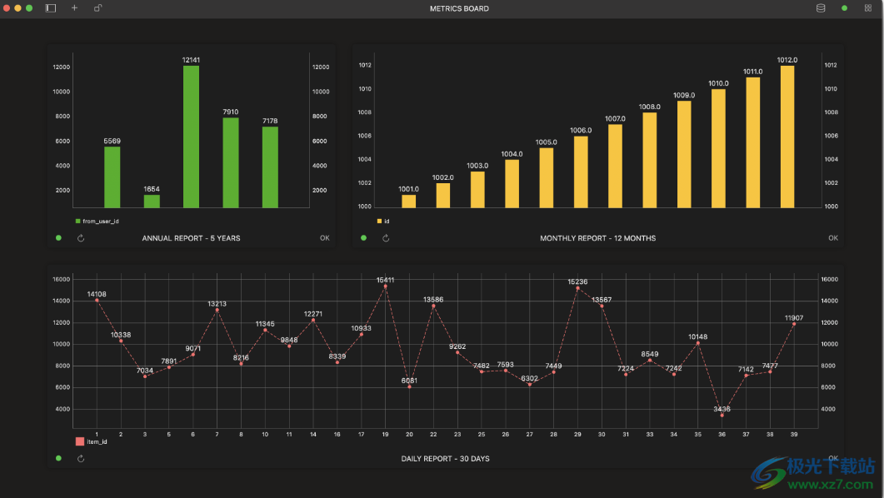The image size is (884, 498).
Task: Click the plus icon to add widget
Action: tap(74, 8)
